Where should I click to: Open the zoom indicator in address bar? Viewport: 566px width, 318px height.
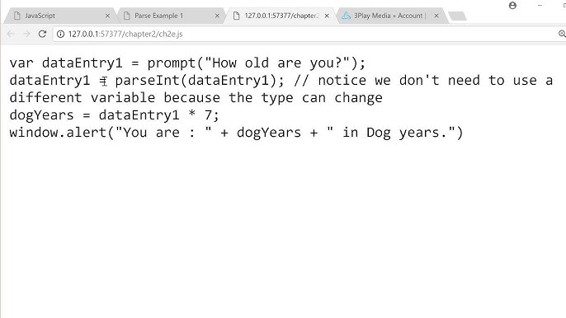(562, 34)
